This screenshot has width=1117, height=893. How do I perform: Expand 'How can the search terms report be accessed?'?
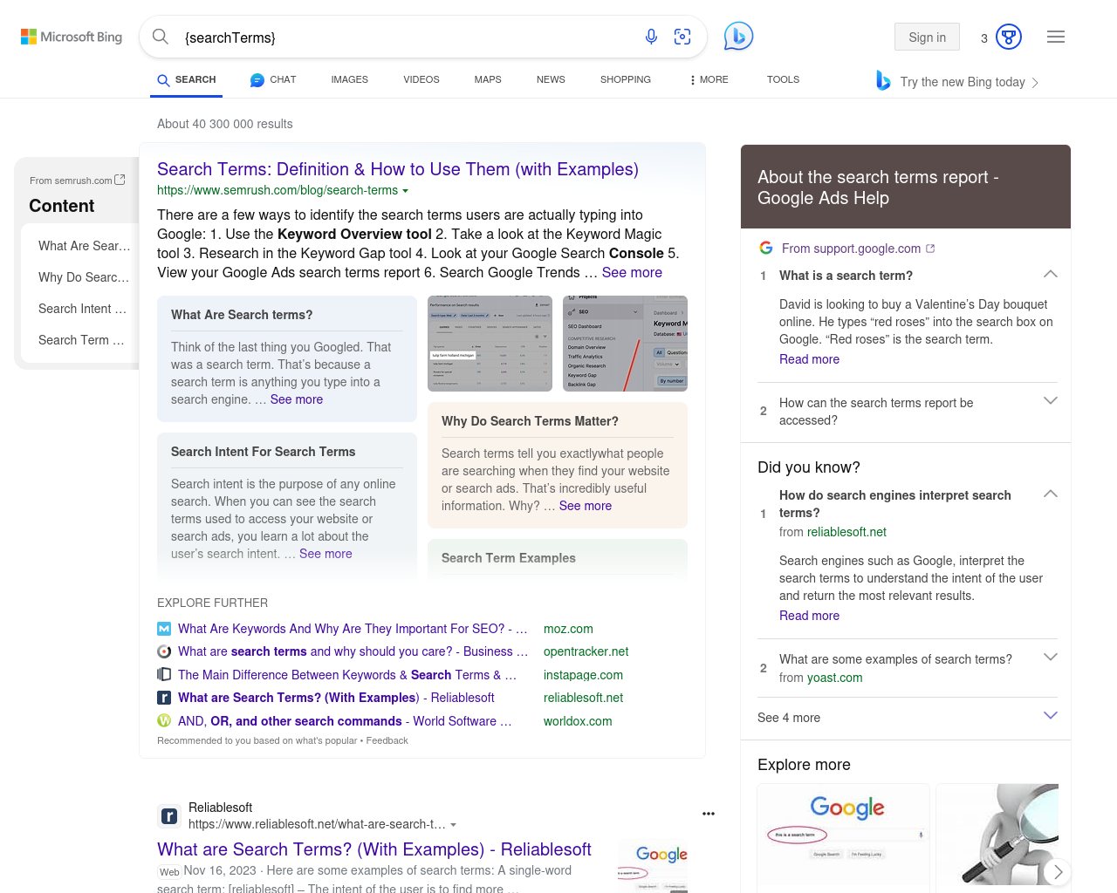[1051, 400]
